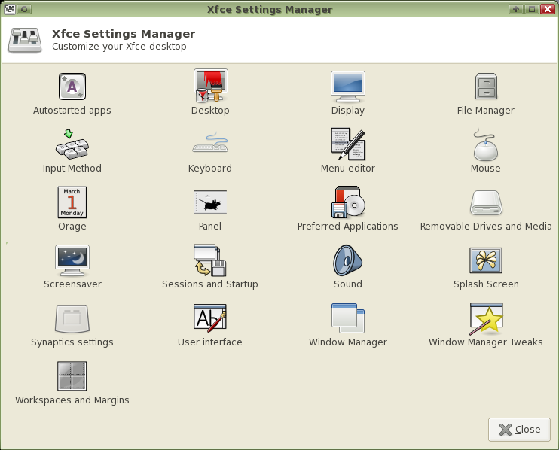Open Window Manager Tweaks star icon
This screenshot has width=559, height=450.
tap(486, 318)
